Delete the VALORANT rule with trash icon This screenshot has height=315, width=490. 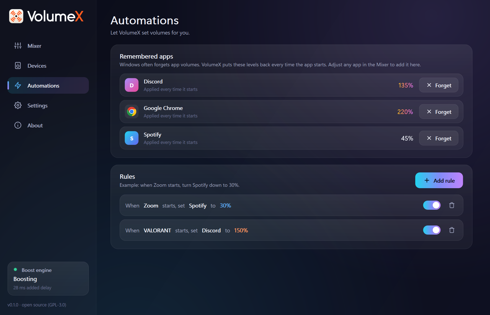[452, 230]
